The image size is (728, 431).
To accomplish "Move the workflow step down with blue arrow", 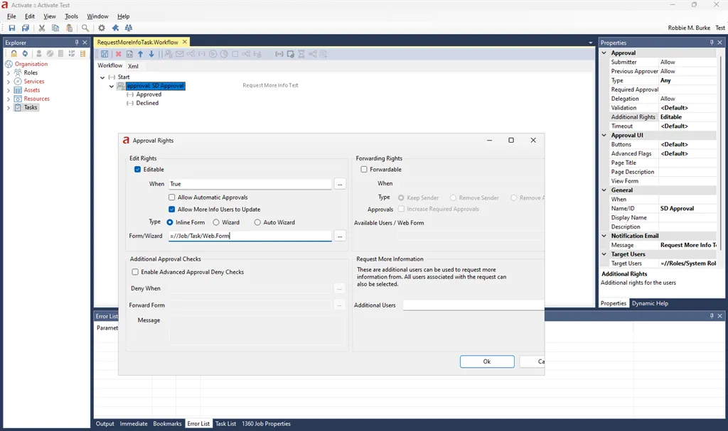I will (151, 54).
